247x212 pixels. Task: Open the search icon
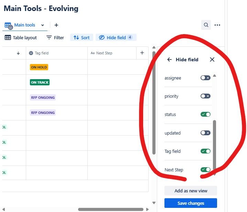click(x=206, y=25)
